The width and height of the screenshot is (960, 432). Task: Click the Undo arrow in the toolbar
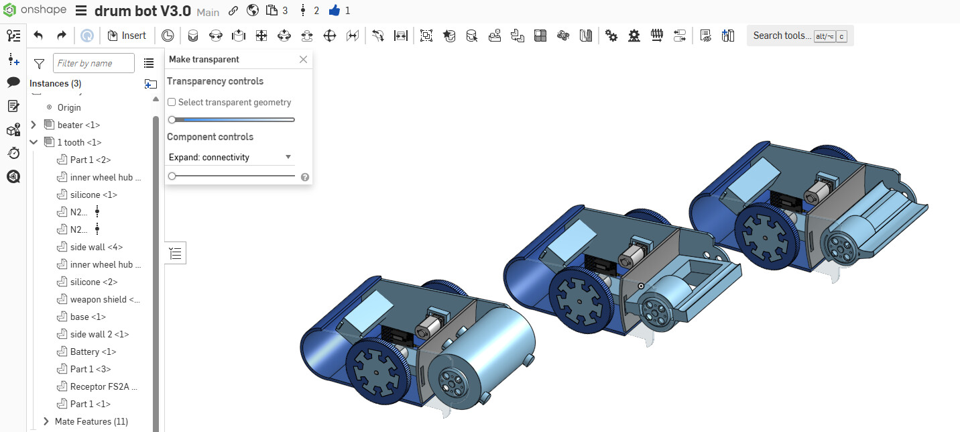(x=38, y=36)
